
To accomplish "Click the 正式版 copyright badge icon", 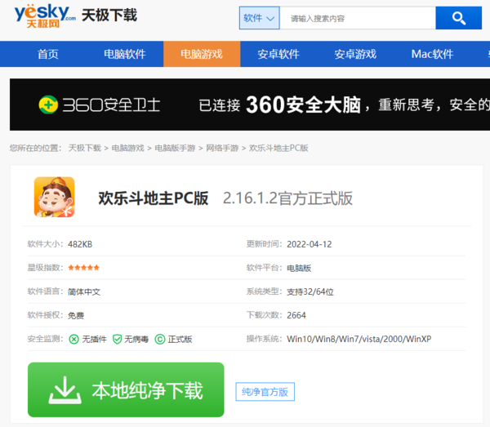I will point(160,339).
